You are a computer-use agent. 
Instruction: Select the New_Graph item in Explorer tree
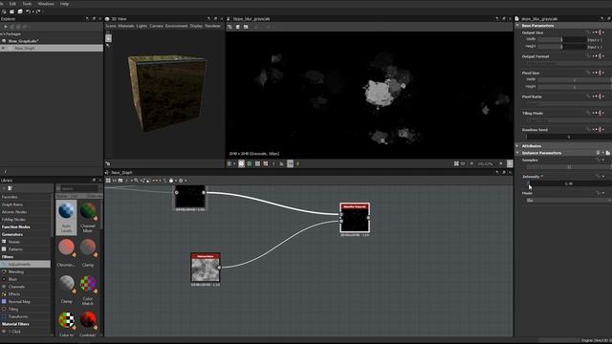click(x=25, y=48)
